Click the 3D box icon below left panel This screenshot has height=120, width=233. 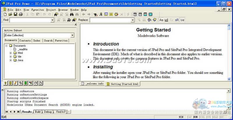[36, 83]
